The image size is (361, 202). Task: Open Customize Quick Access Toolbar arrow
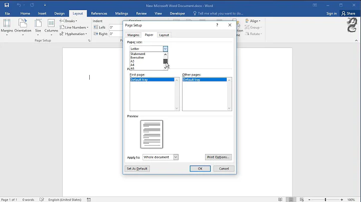point(45,5)
